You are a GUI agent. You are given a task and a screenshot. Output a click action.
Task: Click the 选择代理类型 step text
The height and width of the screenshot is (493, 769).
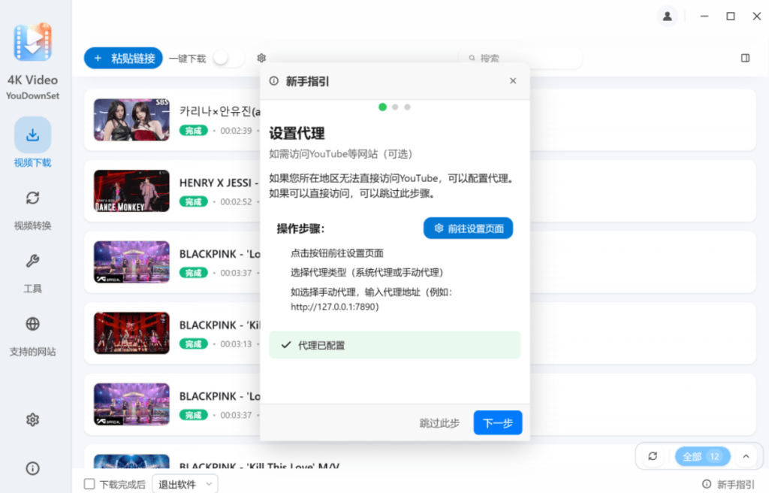pos(366,273)
